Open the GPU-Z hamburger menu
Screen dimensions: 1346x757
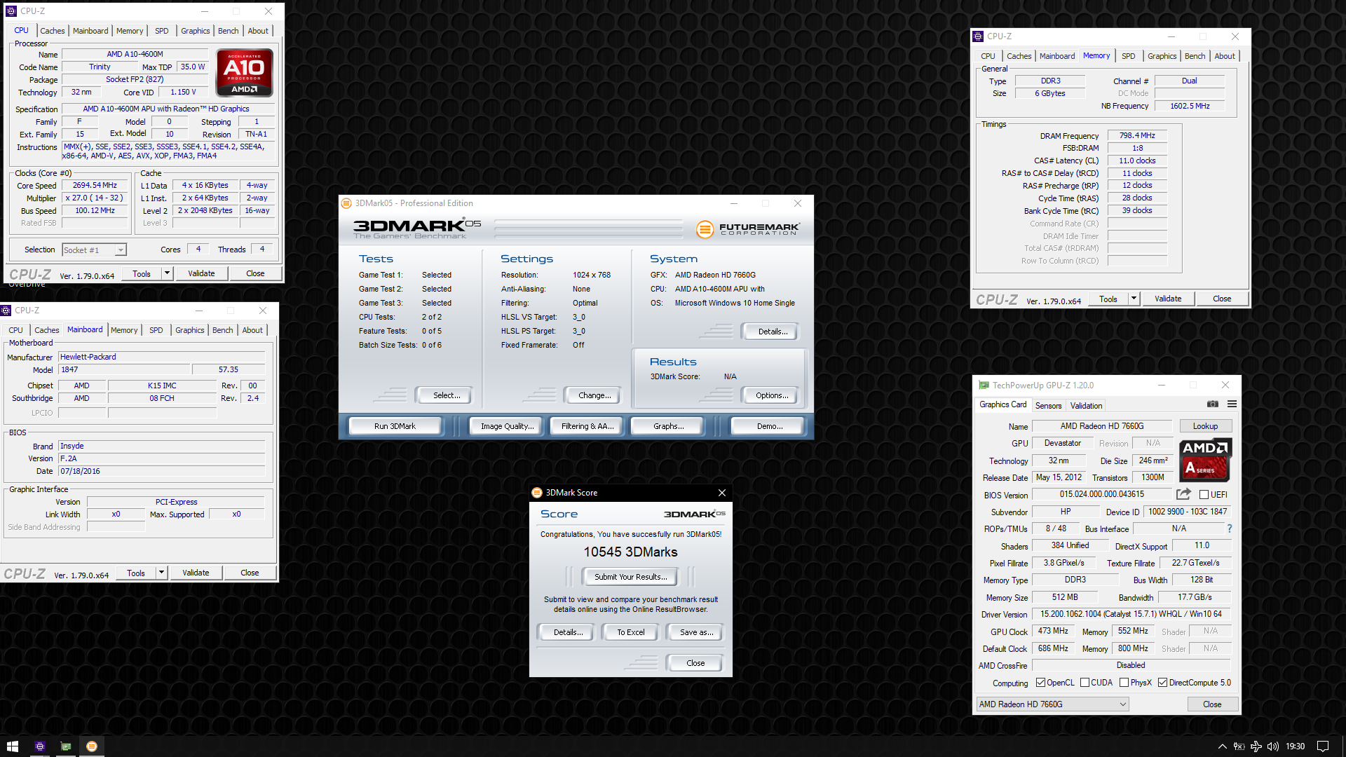click(1232, 404)
